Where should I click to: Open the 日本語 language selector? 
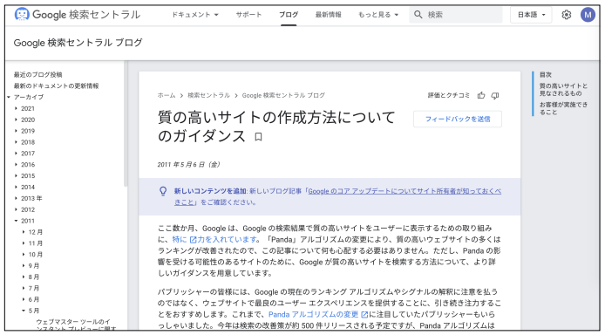(x=531, y=15)
